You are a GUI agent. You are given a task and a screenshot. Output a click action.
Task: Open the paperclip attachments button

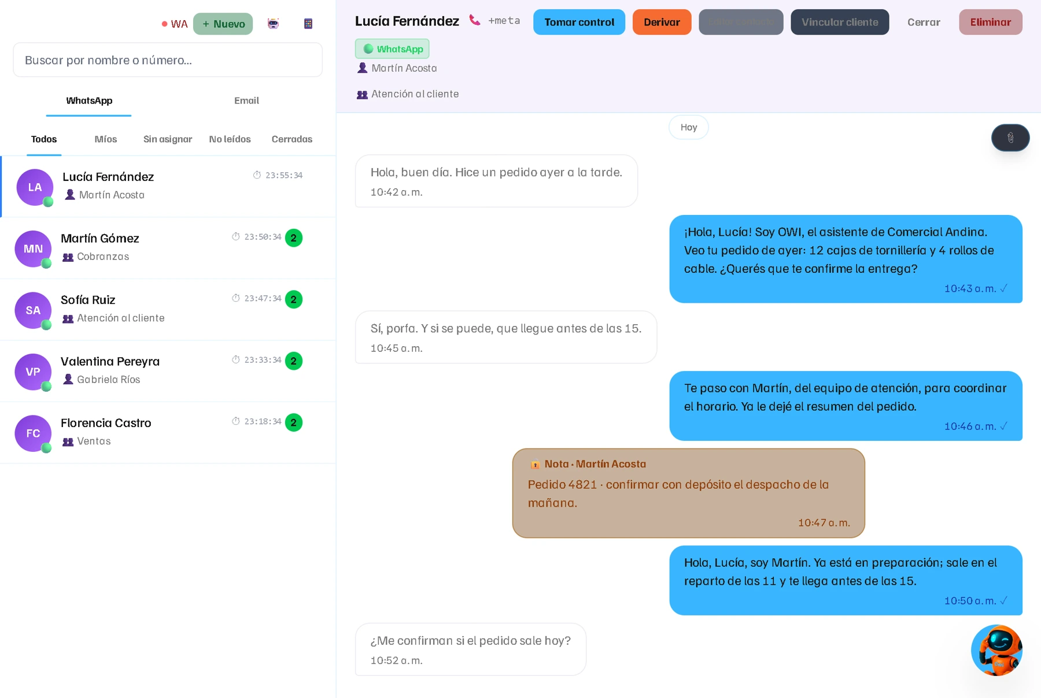[1010, 138]
